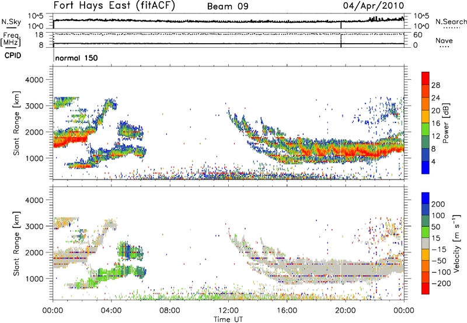This screenshot has height=323, width=467.
Task: Pick the red top segment of power colour bar
Action: pyautogui.click(x=426, y=79)
